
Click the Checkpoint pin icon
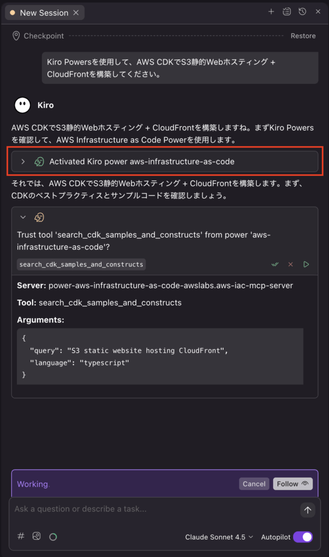[16, 36]
